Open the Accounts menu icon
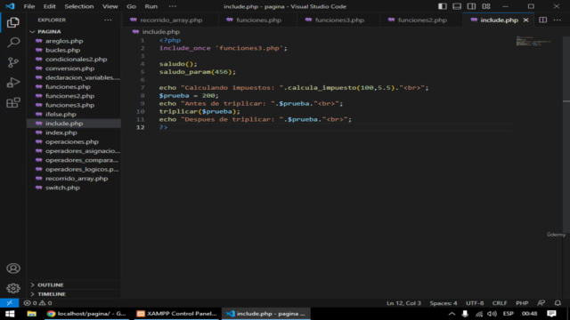Viewport: 570px width, 320px height. pyautogui.click(x=13, y=268)
